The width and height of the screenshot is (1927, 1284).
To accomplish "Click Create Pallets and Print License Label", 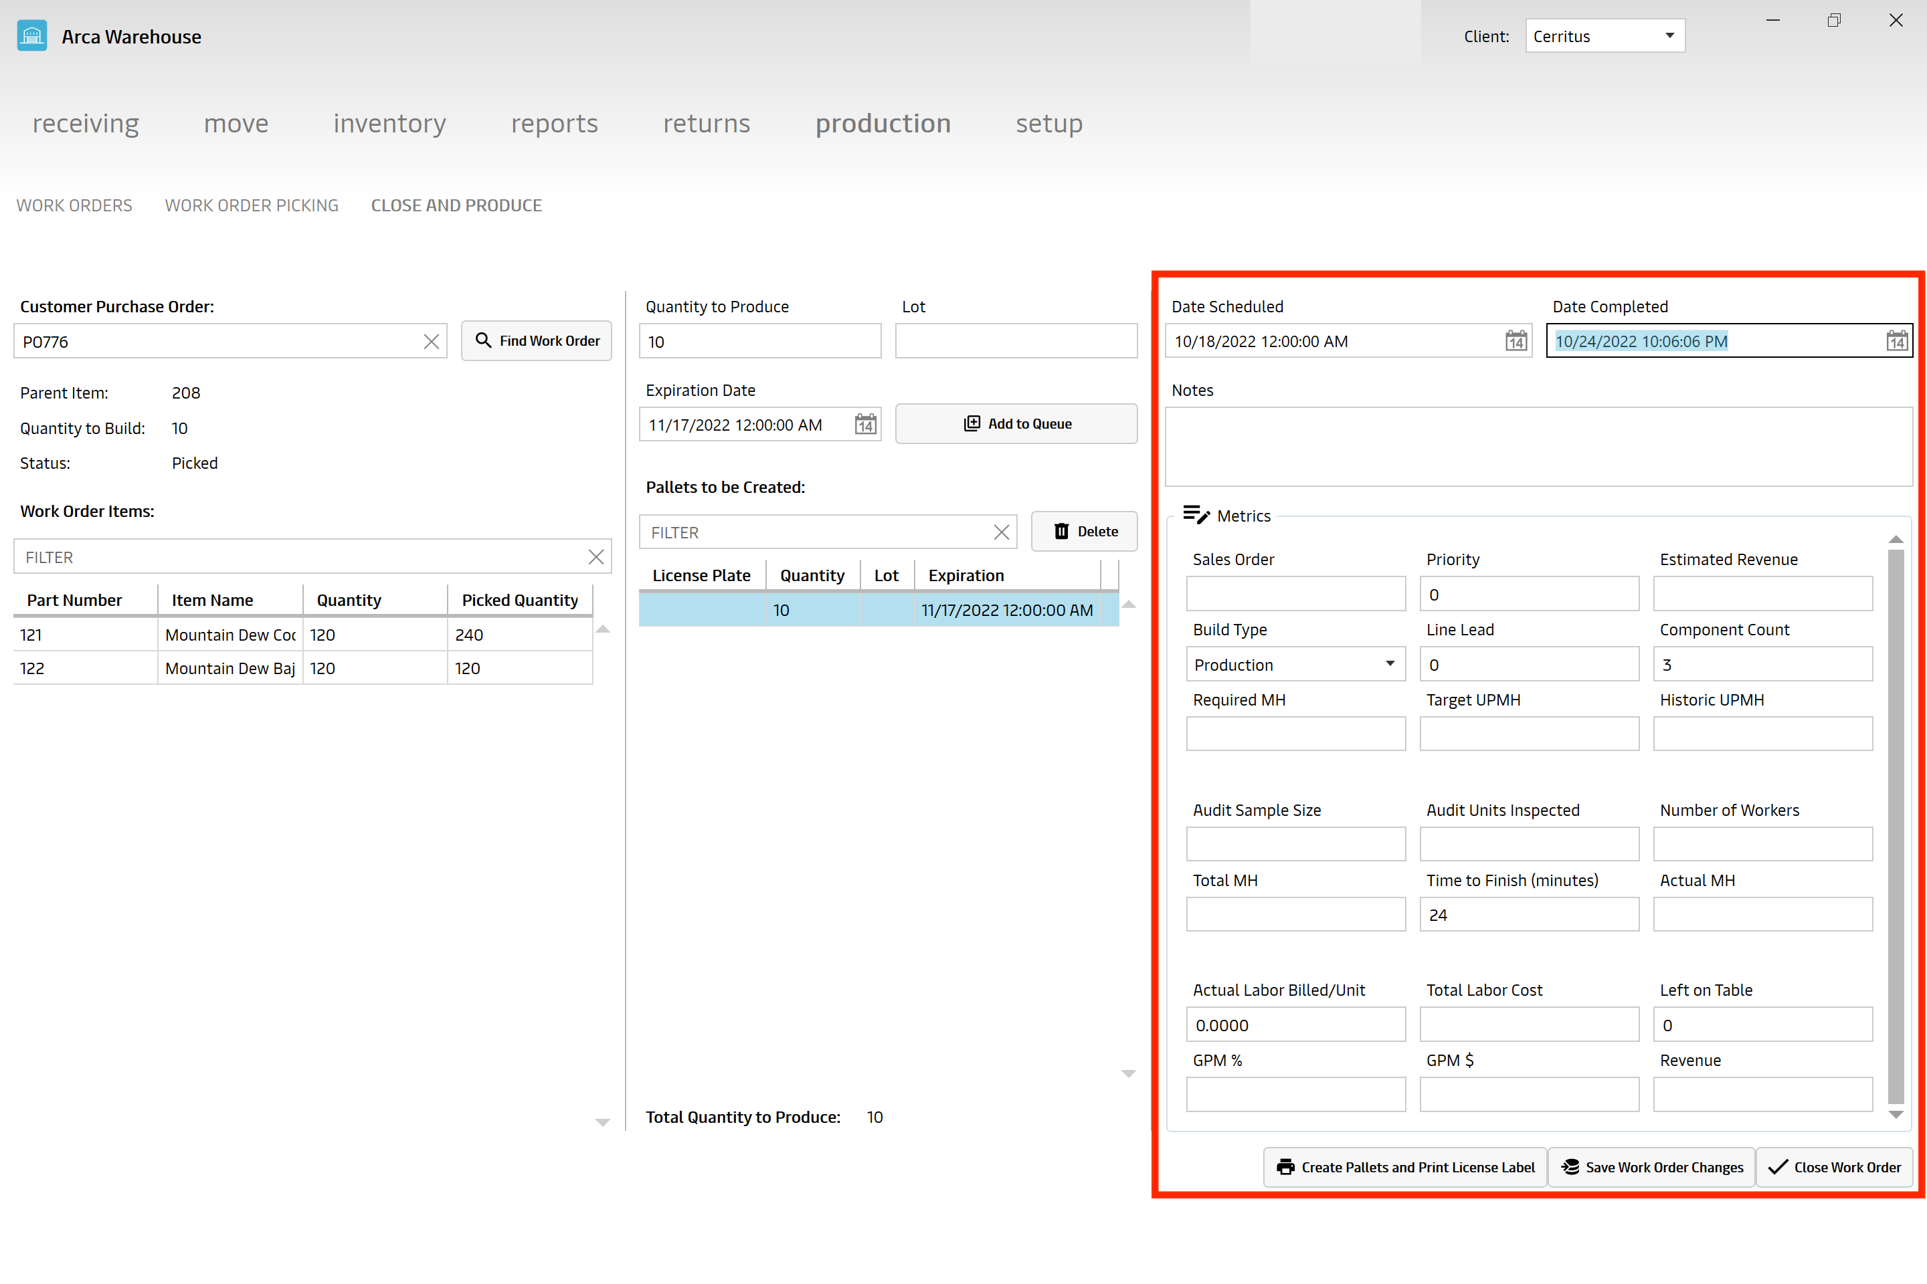I will click(x=1405, y=1167).
